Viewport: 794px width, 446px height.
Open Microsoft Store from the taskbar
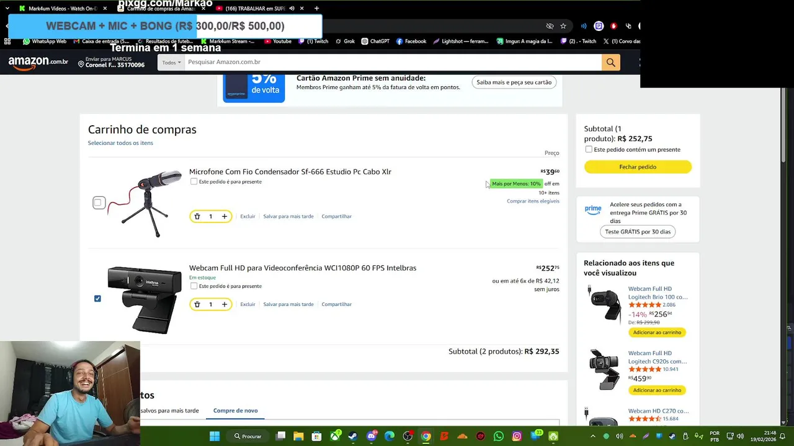316,436
